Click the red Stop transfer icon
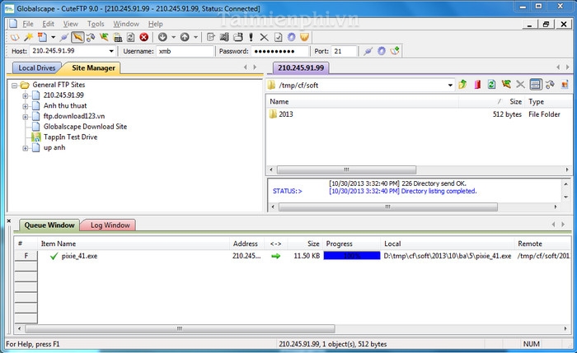The width and height of the screenshot is (577, 353). click(144, 37)
